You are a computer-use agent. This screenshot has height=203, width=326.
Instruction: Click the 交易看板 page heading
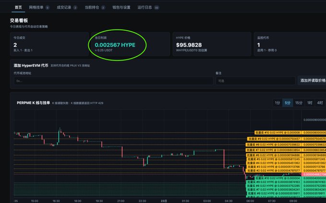coord(19,20)
